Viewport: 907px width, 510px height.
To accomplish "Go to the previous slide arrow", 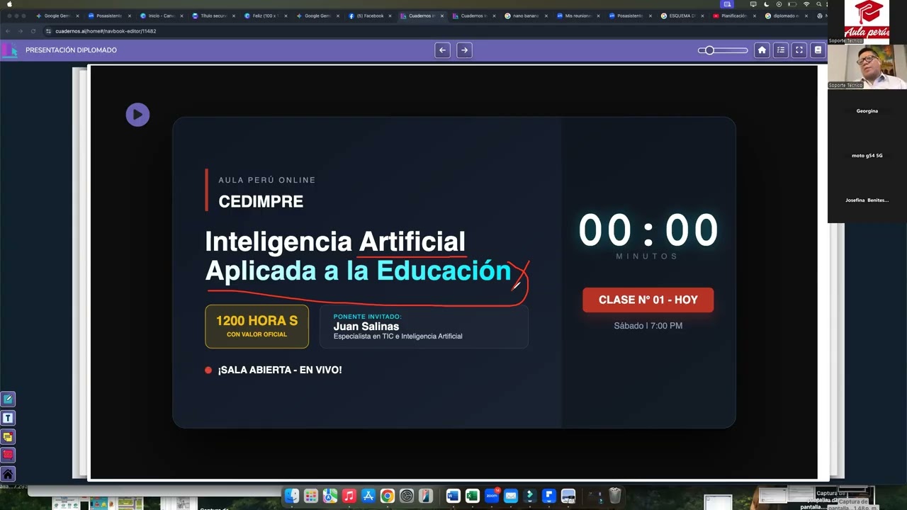I will pos(442,50).
